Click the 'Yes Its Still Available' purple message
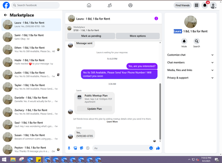The height and width of the screenshot is (163, 222). pyautogui.click(x=119, y=74)
